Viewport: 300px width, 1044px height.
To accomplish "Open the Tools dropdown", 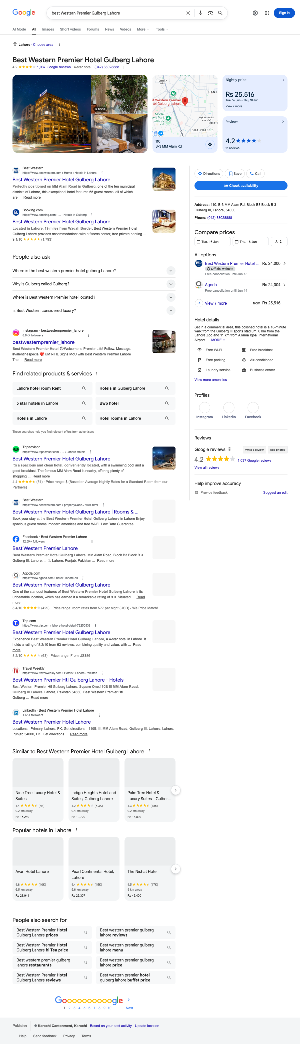I will pyautogui.click(x=162, y=29).
